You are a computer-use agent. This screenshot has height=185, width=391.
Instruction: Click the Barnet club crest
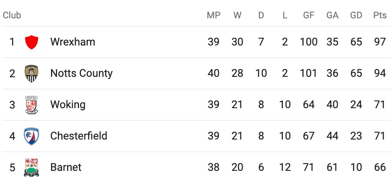pos(31,167)
